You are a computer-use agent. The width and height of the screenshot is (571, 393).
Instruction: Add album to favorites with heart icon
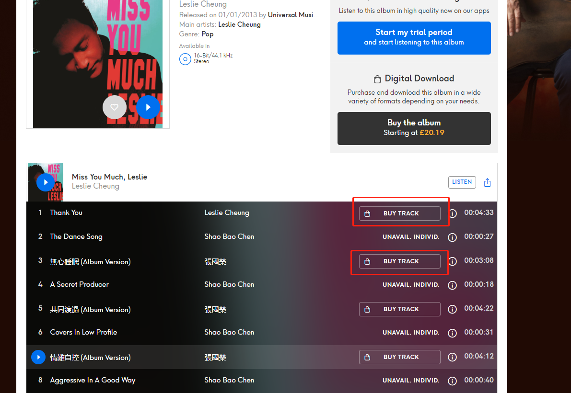(x=115, y=107)
